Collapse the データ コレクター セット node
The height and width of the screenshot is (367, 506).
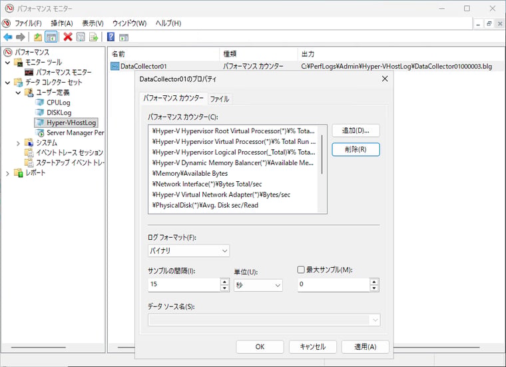(x=8, y=83)
